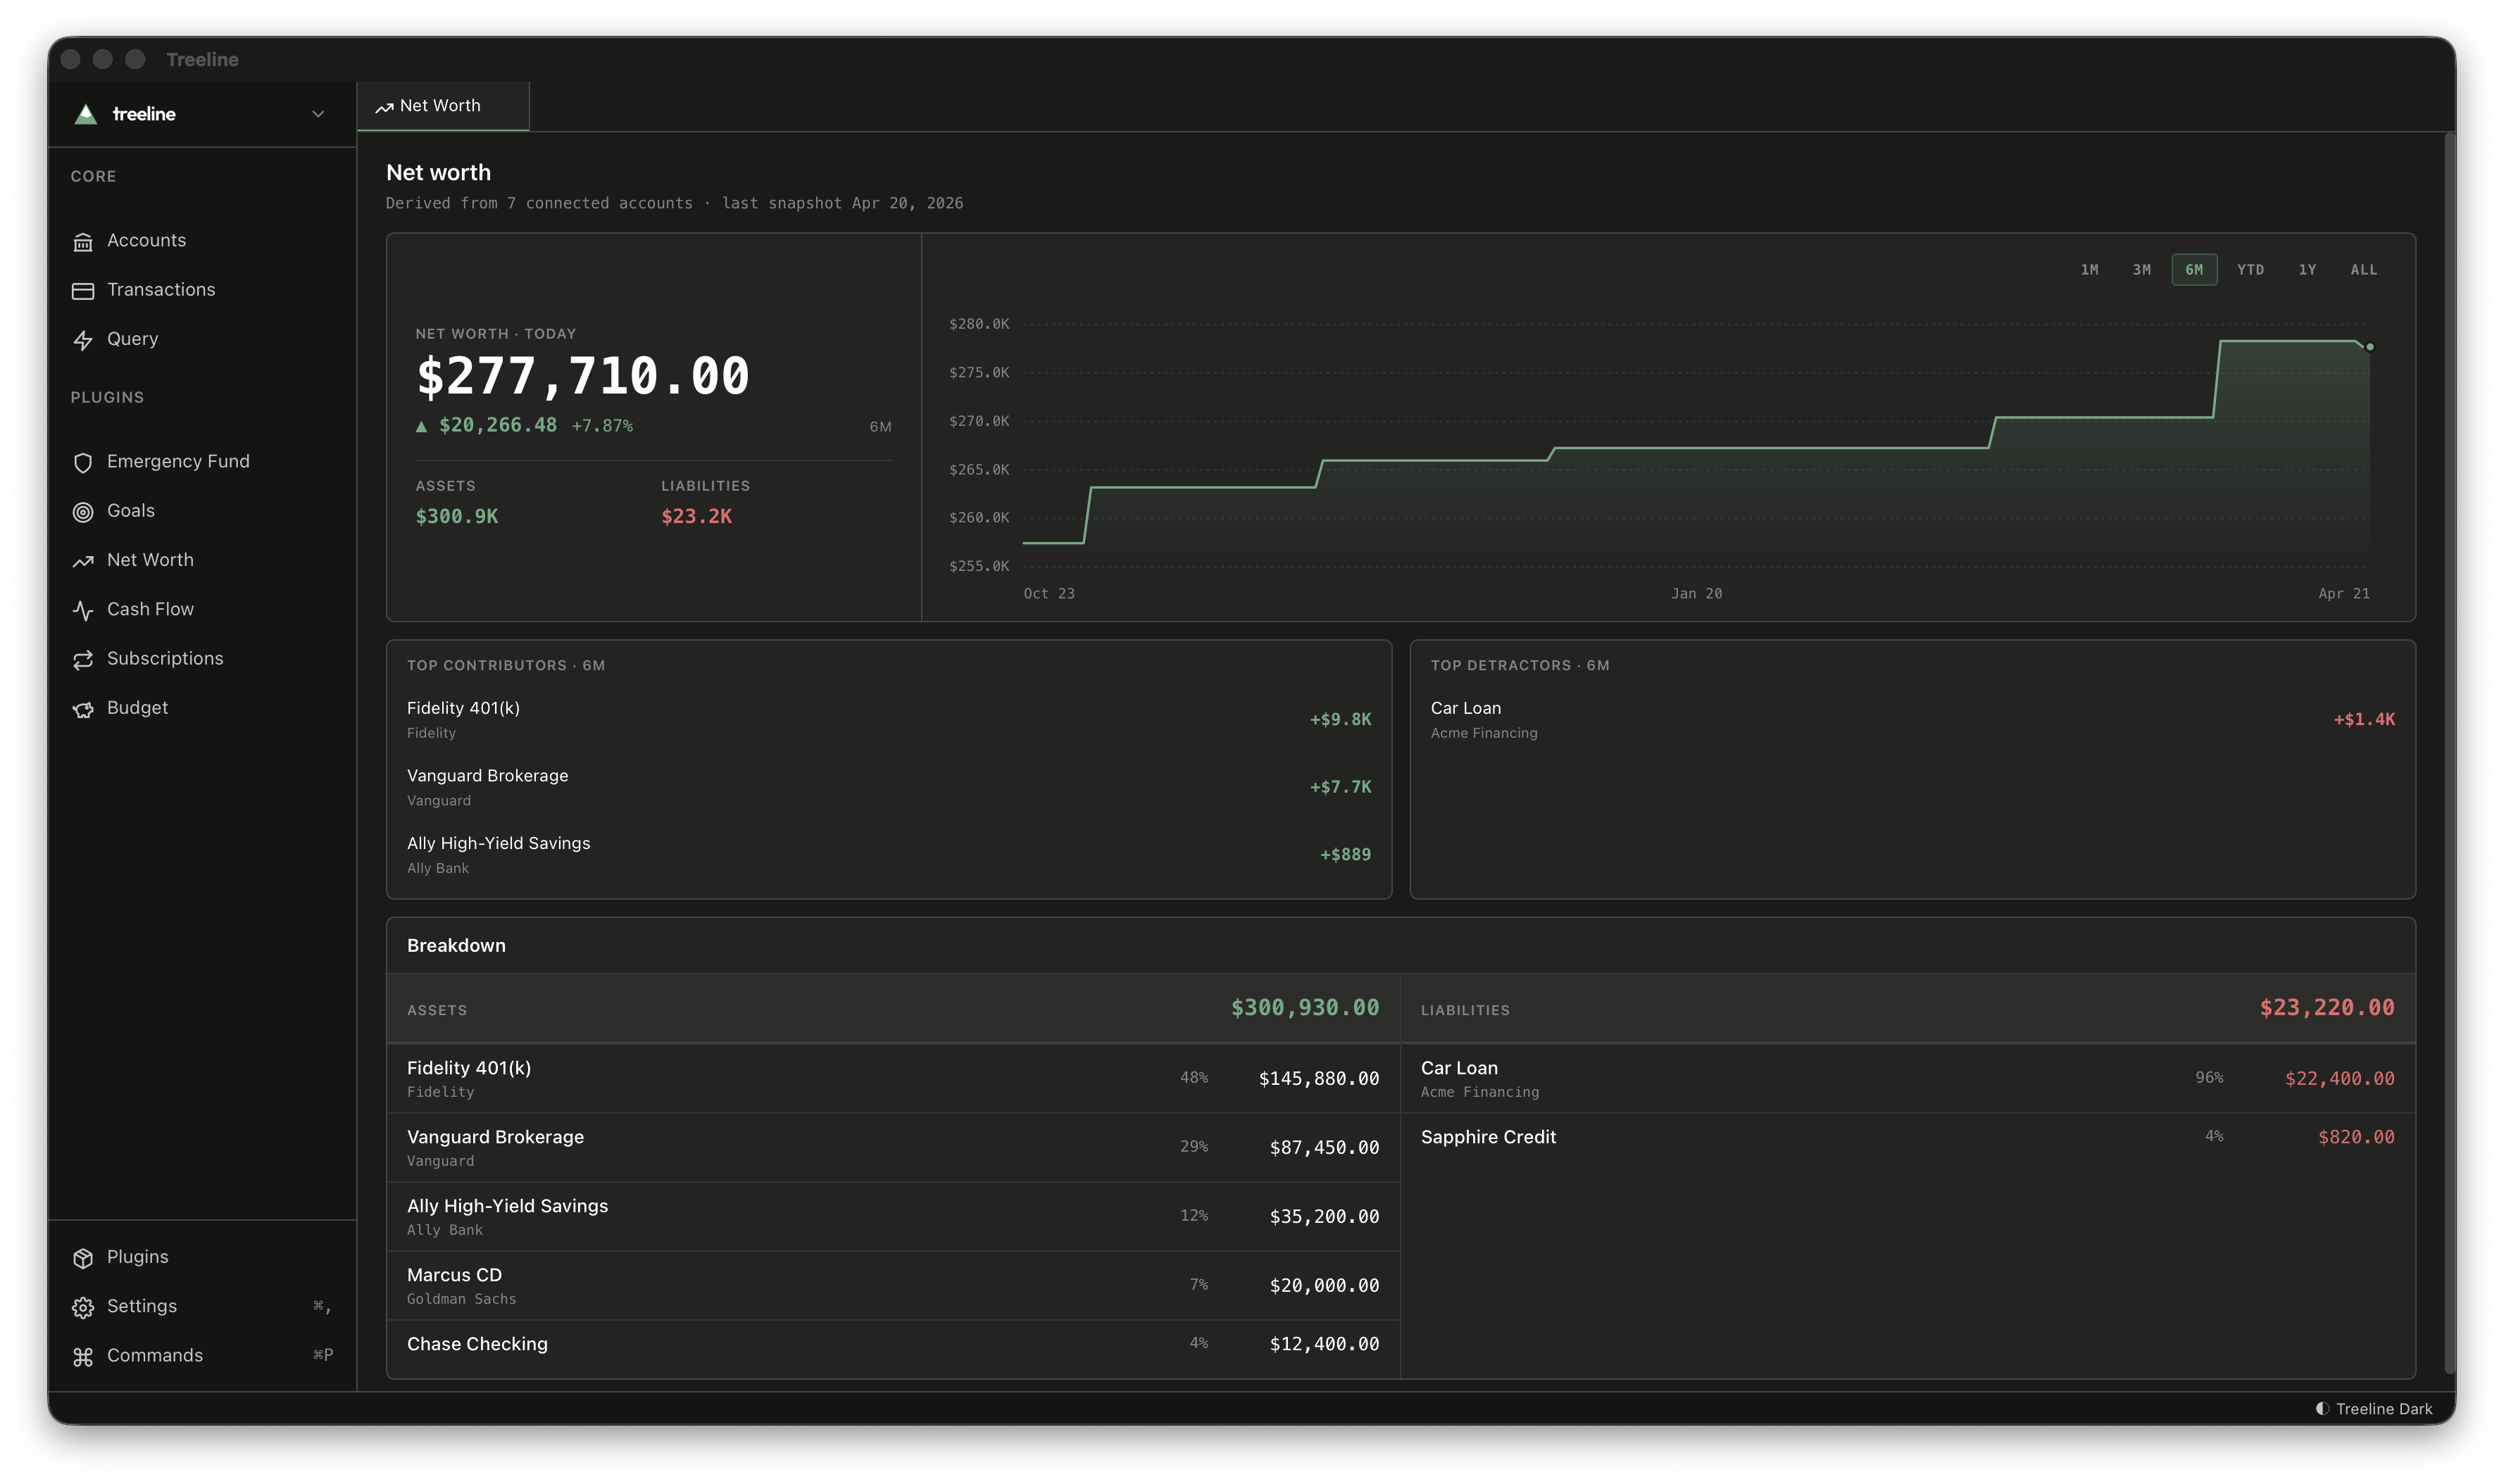This screenshot has width=2504, height=1484.
Task: Click Sapphire Credit liability row
Action: (x=1908, y=1138)
